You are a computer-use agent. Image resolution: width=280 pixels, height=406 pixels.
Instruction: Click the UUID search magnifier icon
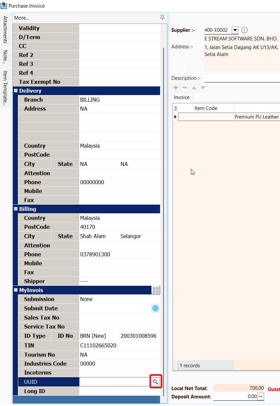[155, 382]
